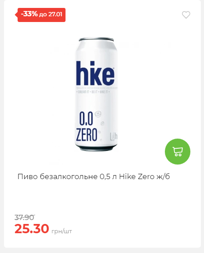The image size is (204, 253).
Task: Select the red -33% discount badge
Action: (x=40, y=15)
